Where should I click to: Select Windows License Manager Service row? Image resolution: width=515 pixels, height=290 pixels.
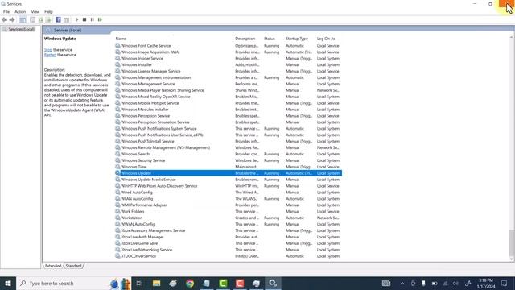[229, 71]
